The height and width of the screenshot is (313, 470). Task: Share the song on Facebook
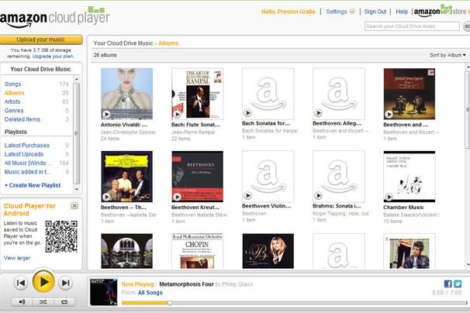click(448, 284)
